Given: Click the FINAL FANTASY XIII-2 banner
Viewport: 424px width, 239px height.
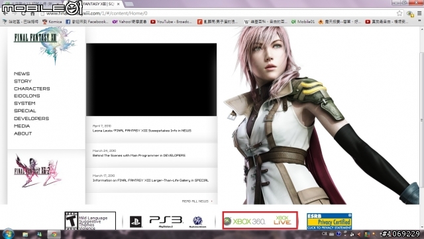Looking at the screenshot, I should pos(38,170).
